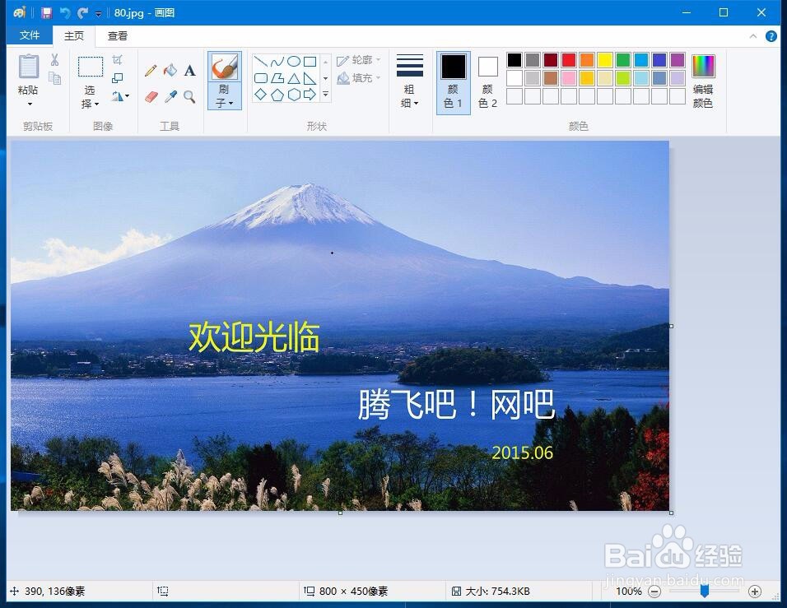Choose the curve shape

pyautogui.click(x=277, y=62)
